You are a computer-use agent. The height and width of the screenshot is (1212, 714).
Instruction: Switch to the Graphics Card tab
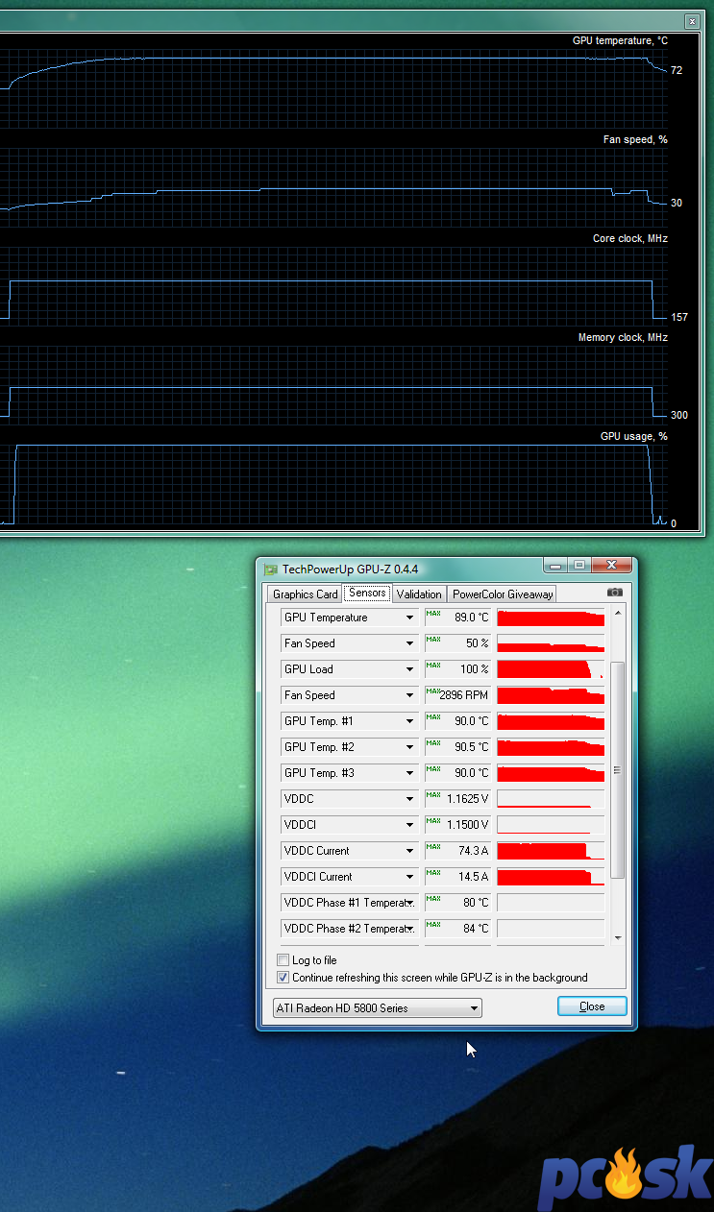pyautogui.click(x=306, y=594)
